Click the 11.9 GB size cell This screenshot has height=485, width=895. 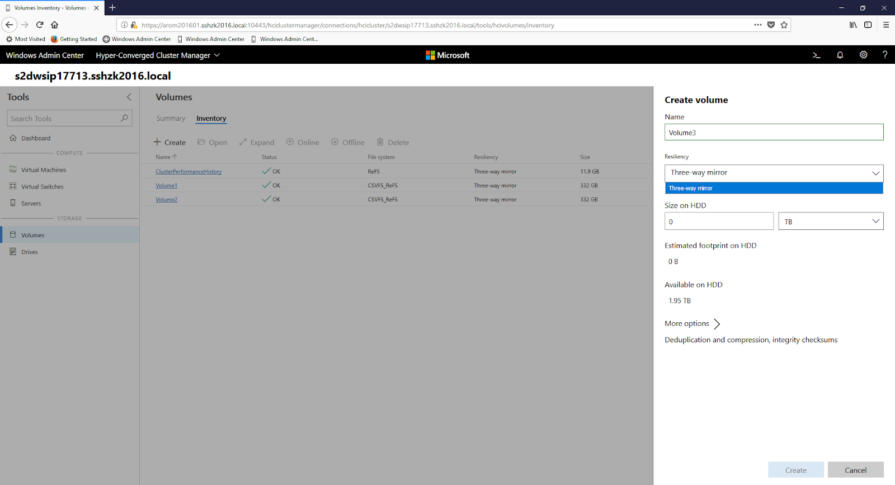point(590,172)
